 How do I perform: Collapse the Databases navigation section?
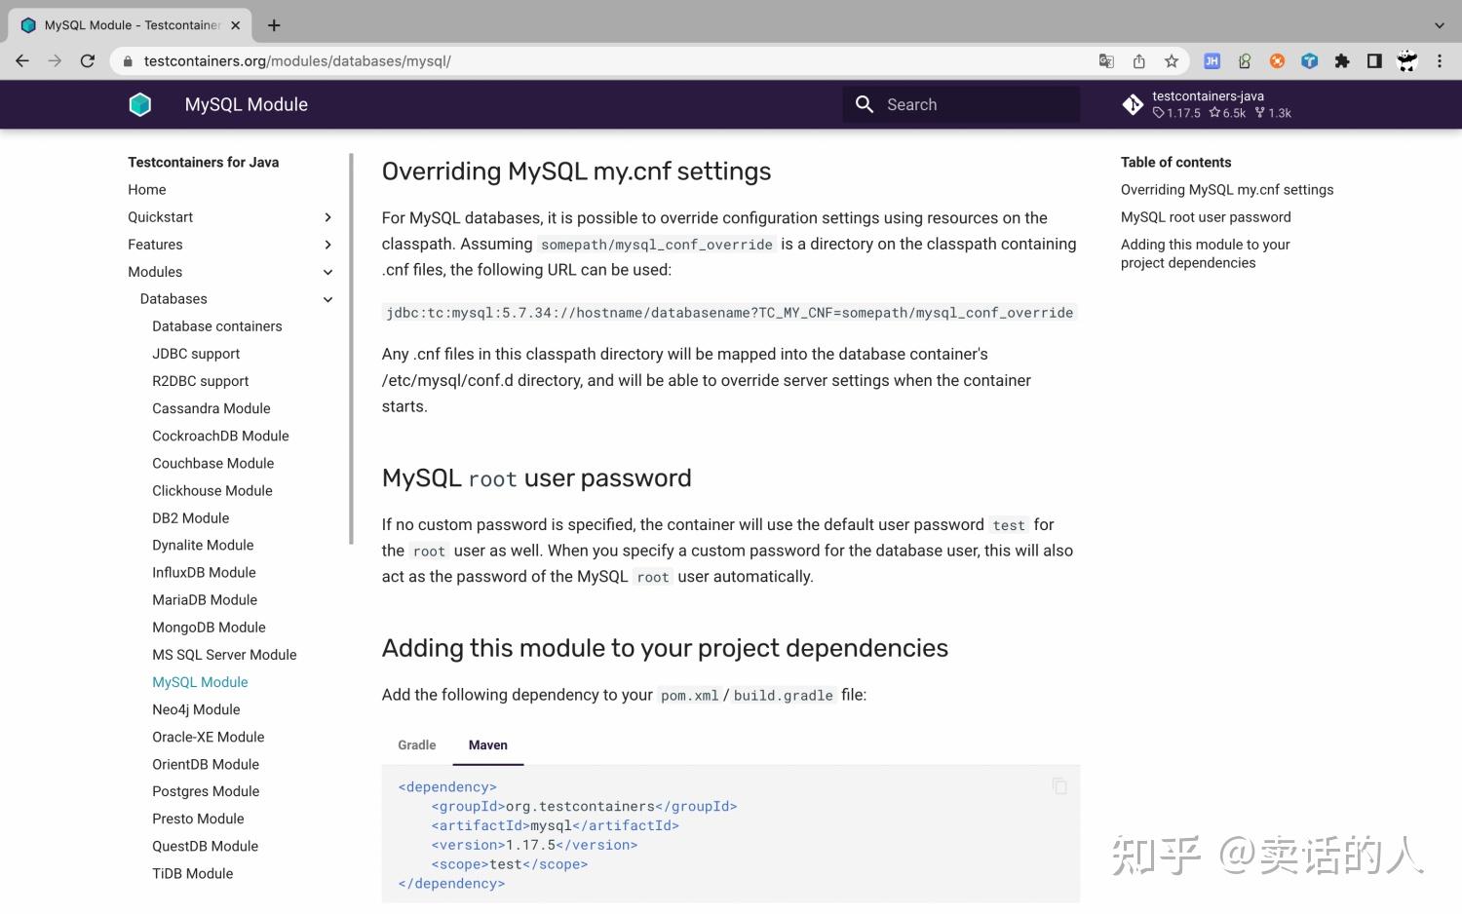tap(327, 299)
